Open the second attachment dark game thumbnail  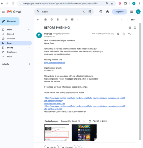tap(84, 133)
